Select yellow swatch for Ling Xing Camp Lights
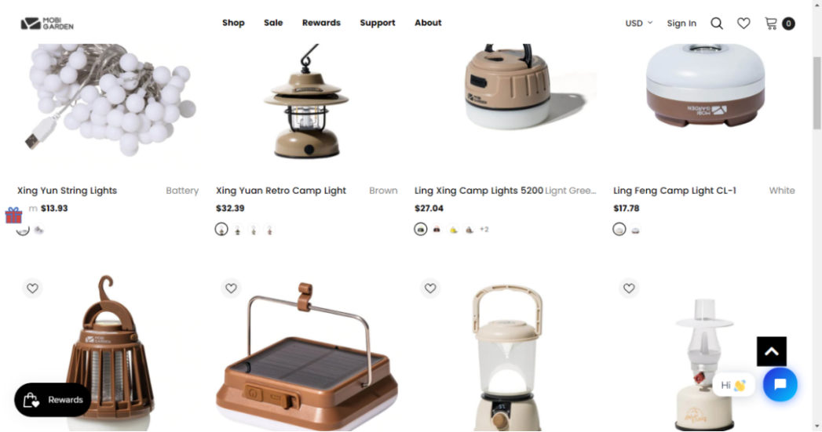 point(453,230)
